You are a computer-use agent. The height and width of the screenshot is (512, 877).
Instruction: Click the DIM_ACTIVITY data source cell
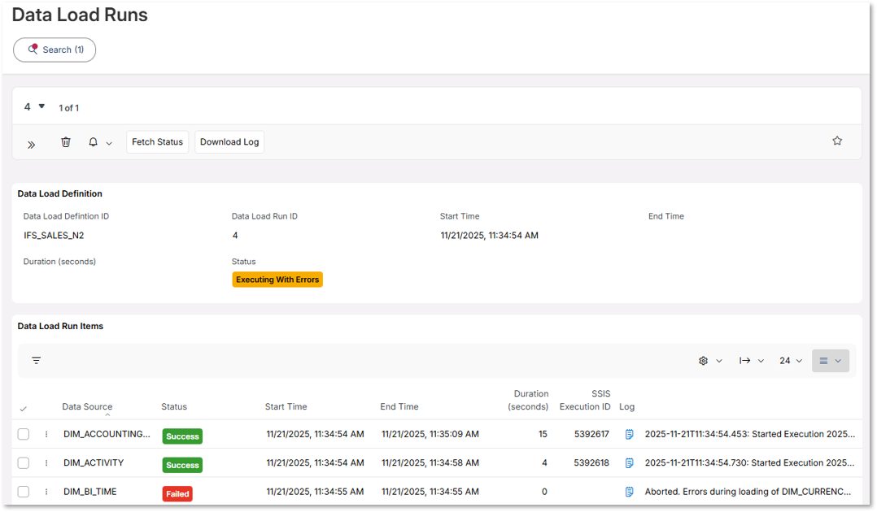[x=94, y=462]
